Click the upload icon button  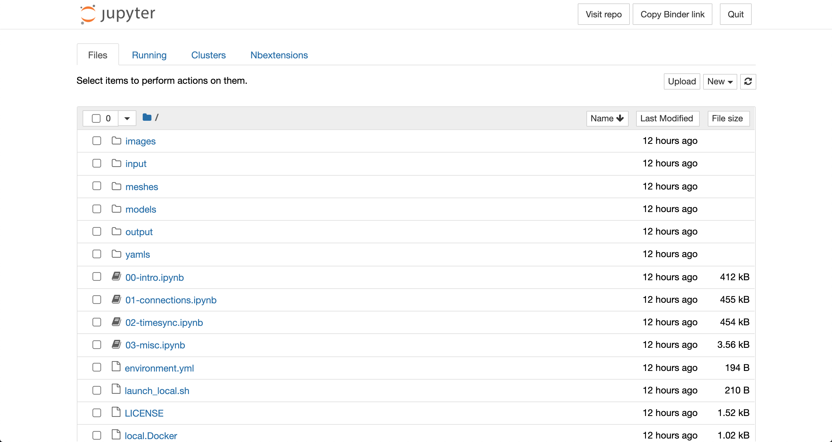(681, 81)
